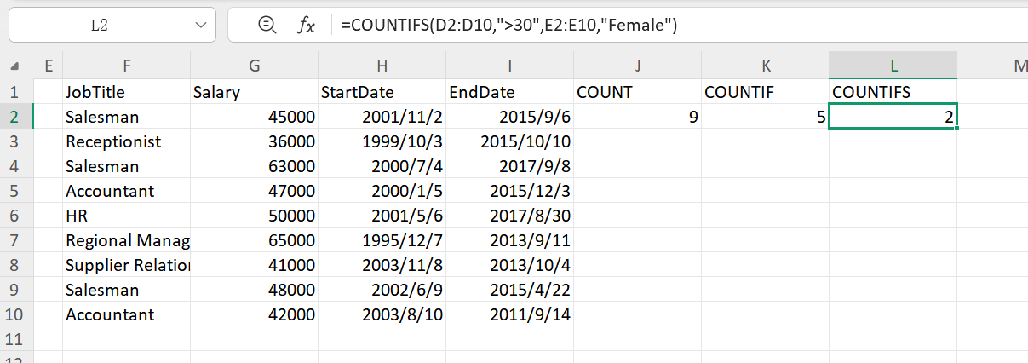
Task: Click the Select All corner triangle
Action: click(15, 66)
